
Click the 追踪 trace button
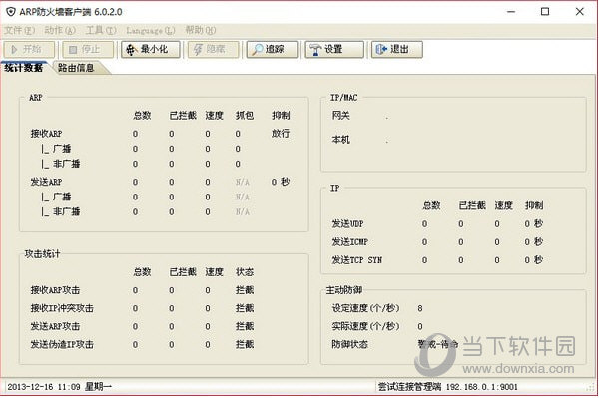coord(272,50)
